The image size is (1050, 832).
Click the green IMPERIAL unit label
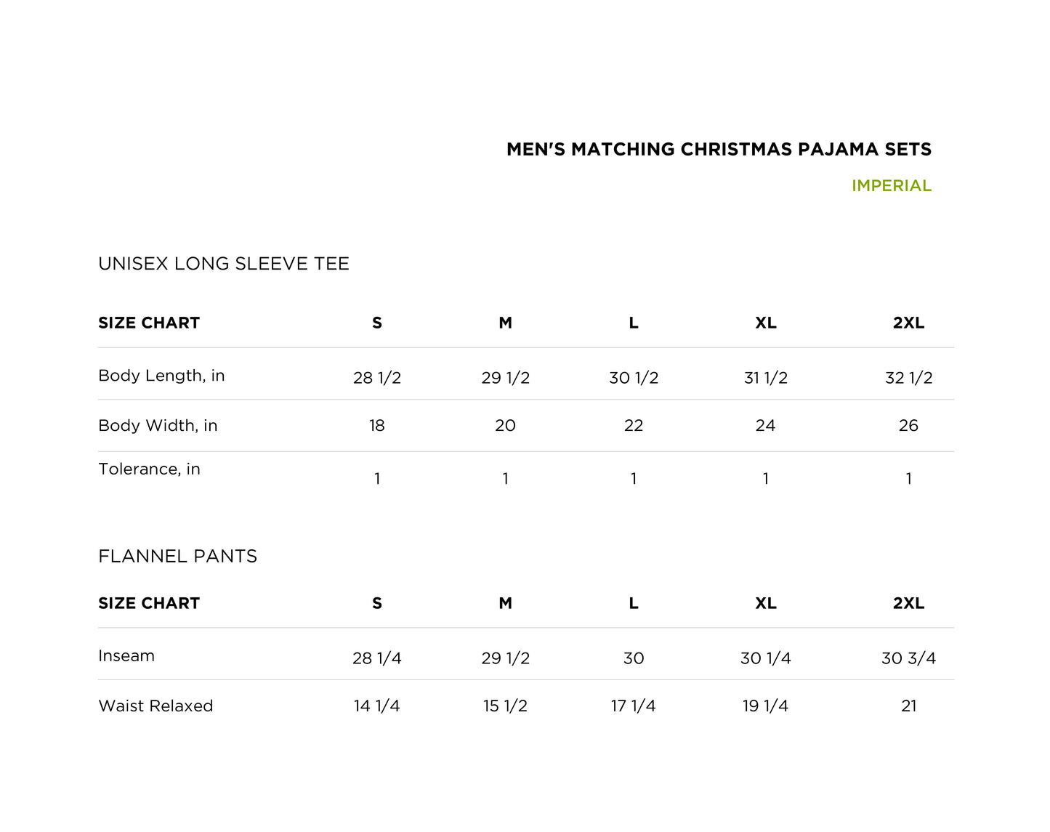pyautogui.click(x=891, y=186)
